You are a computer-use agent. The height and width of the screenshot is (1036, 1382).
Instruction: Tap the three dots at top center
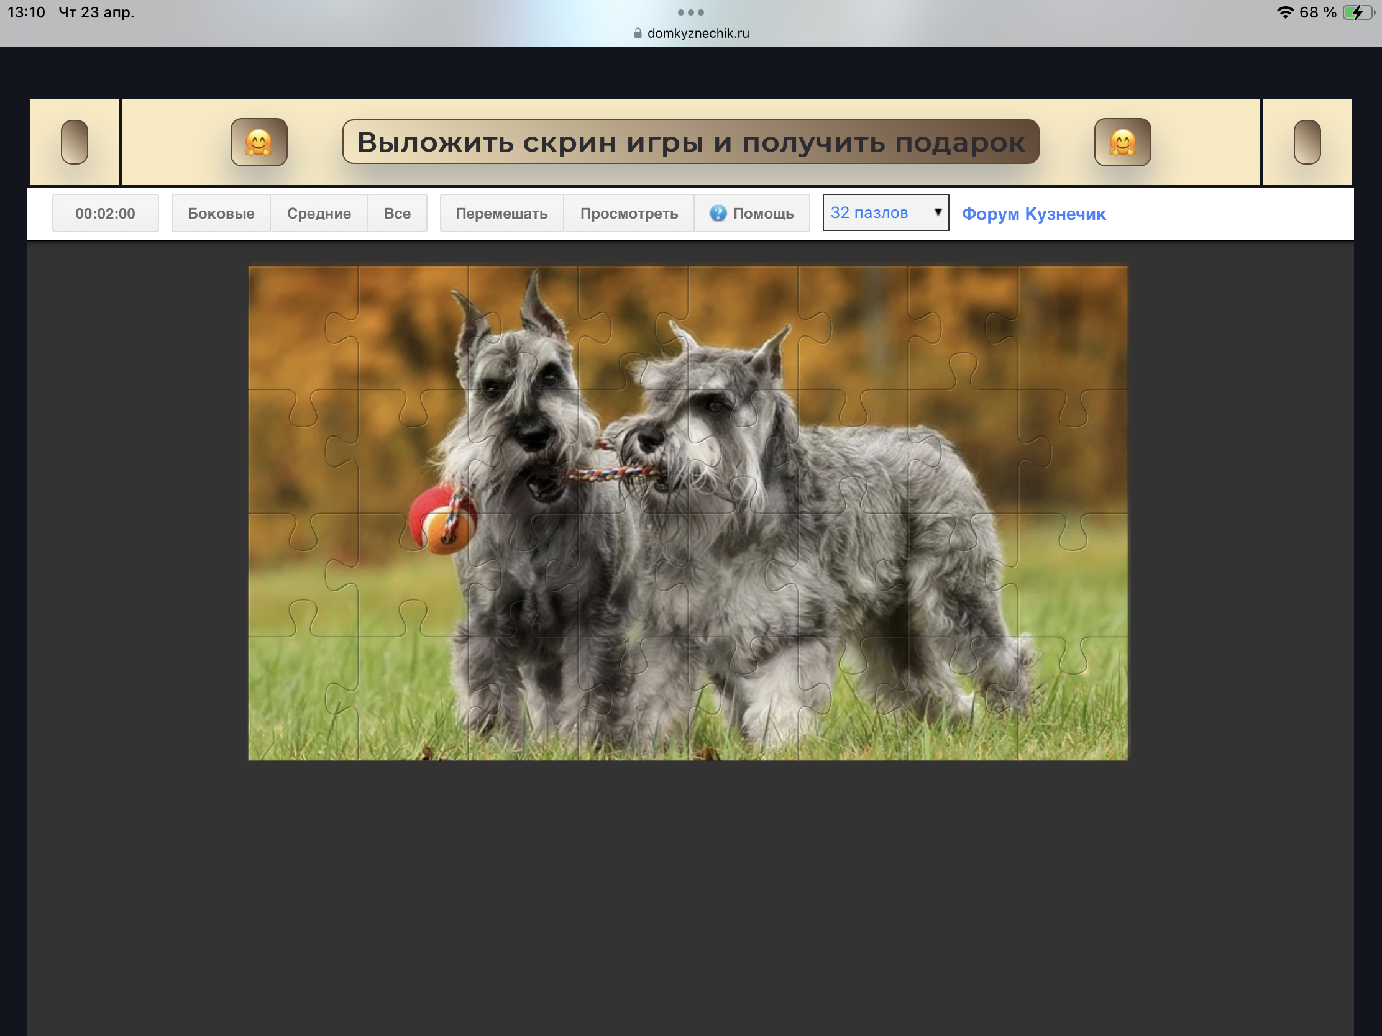690,12
